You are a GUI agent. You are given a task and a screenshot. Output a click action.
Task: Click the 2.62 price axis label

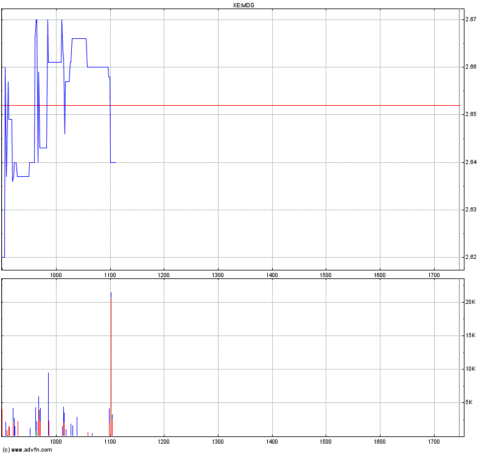[470, 257]
